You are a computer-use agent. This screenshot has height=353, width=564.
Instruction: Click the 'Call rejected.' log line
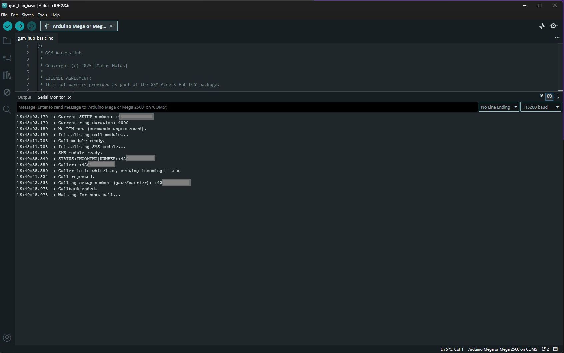56,177
